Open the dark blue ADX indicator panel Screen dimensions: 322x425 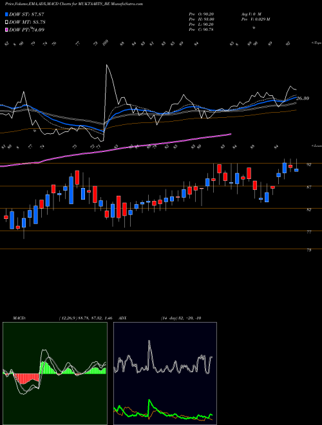click(165, 373)
